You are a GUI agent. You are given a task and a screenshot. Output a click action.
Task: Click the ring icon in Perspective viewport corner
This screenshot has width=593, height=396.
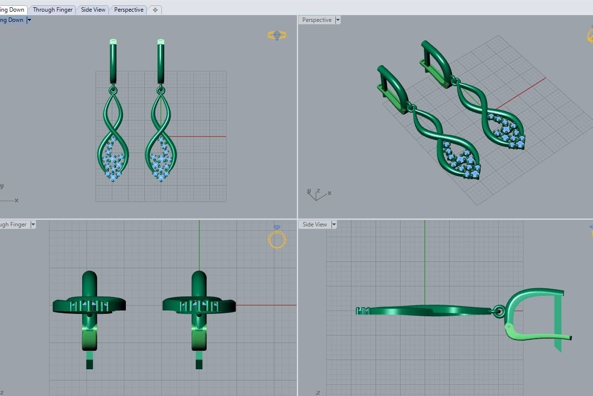pos(590,34)
